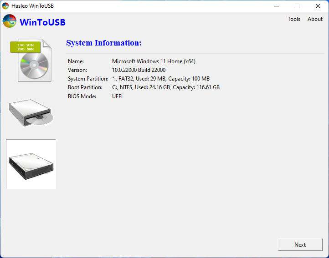Click "10.0.22000 Build 22000" value
The image size is (329, 258).
click(x=139, y=70)
